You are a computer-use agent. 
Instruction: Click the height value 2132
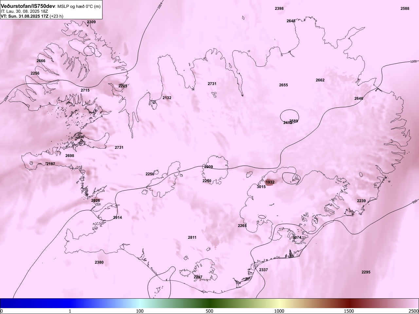pyautogui.click(x=167, y=98)
